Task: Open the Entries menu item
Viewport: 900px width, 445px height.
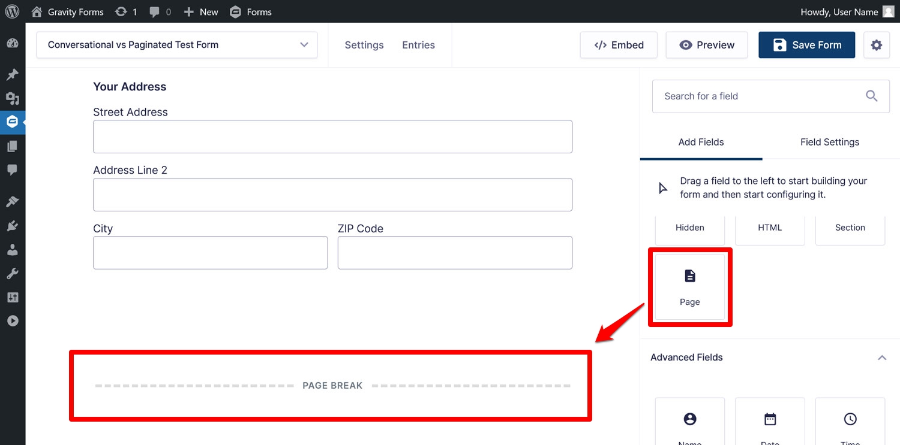Action: pyautogui.click(x=418, y=45)
